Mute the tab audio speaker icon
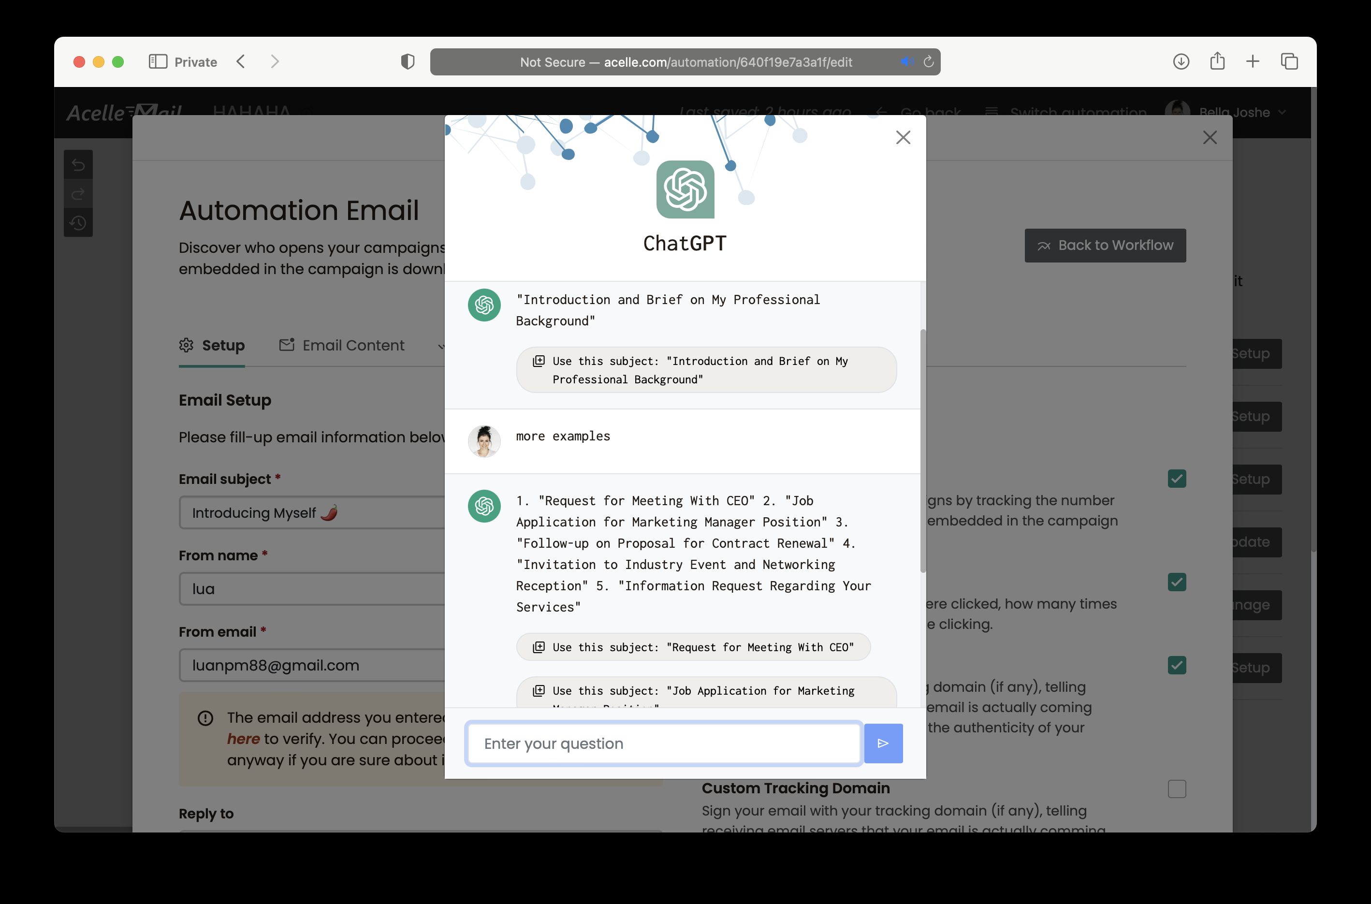This screenshot has height=904, width=1371. (x=907, y=61)
